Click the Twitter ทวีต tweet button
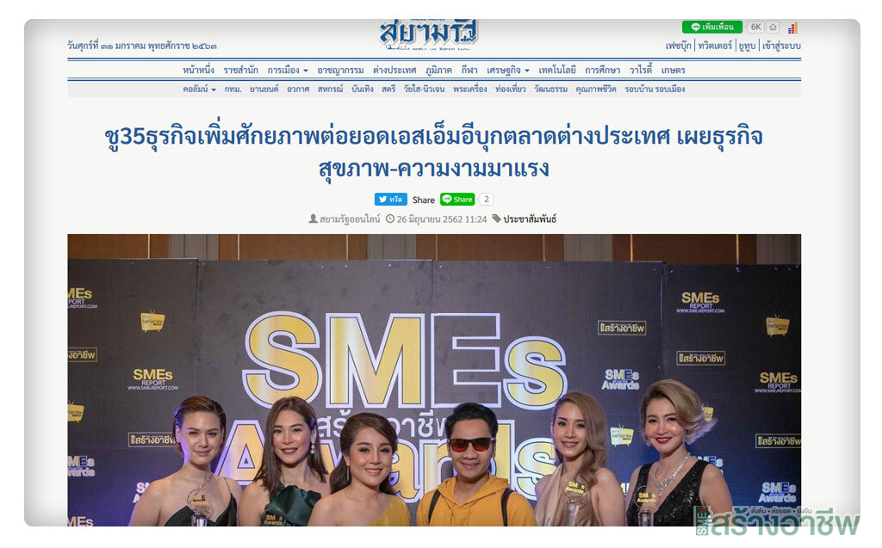This screenshot has width=882, height=548. (x=390, y=199)
